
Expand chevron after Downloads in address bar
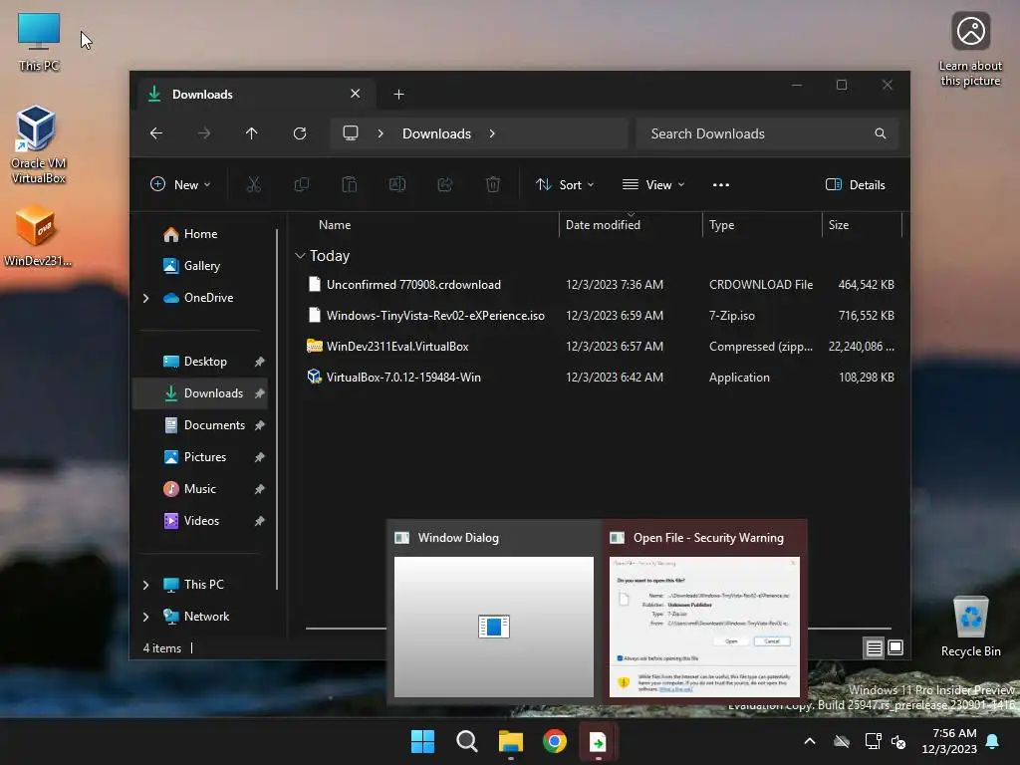tap(492, 133)
